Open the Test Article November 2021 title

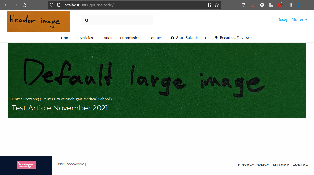[x=60, y=108]
